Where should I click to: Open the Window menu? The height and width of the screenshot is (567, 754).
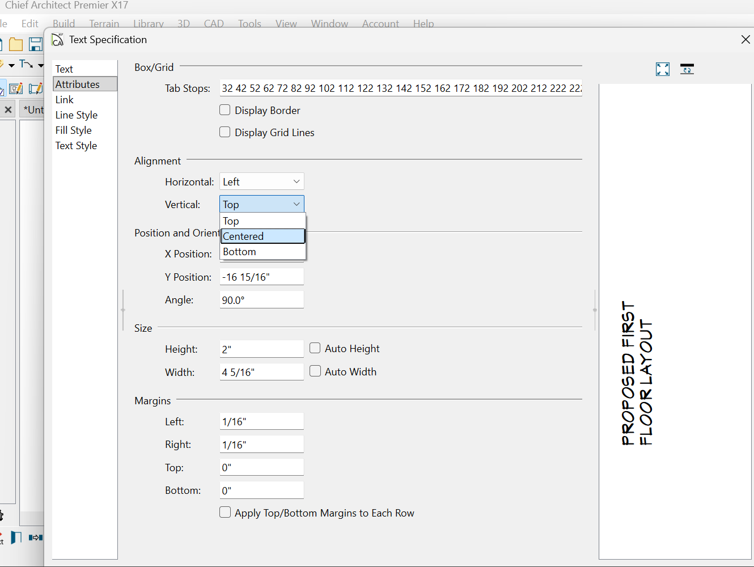pyautogui.click(x=329, y=24)
